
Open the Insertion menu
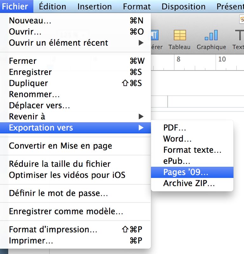click(94, 6)
